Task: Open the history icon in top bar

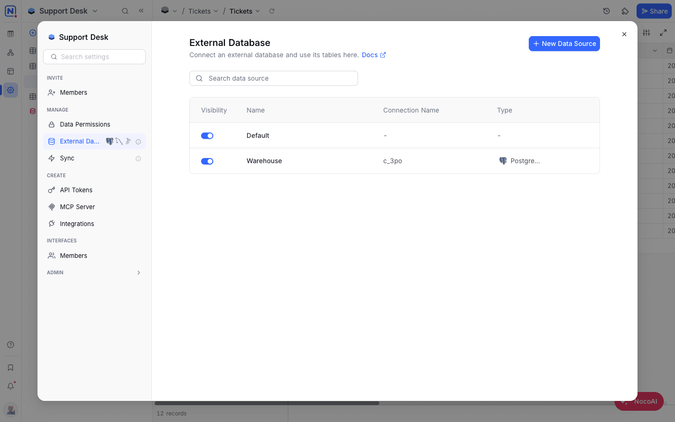Action: 607,11
